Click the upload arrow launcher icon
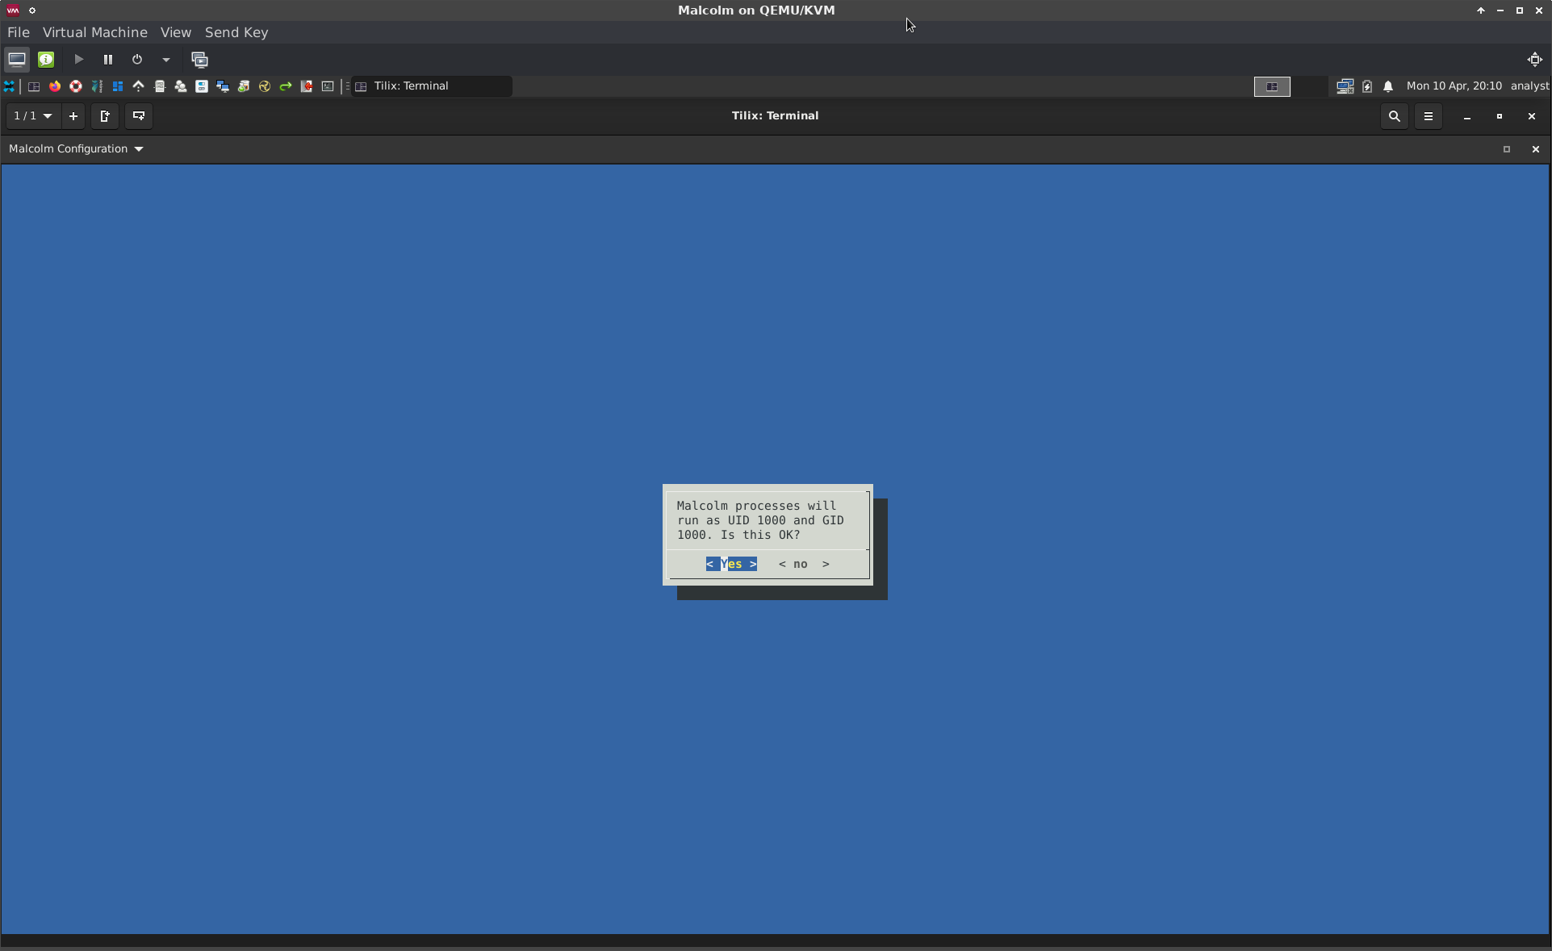The height and width of the screenshot is (951, 1552). [139, 86]
